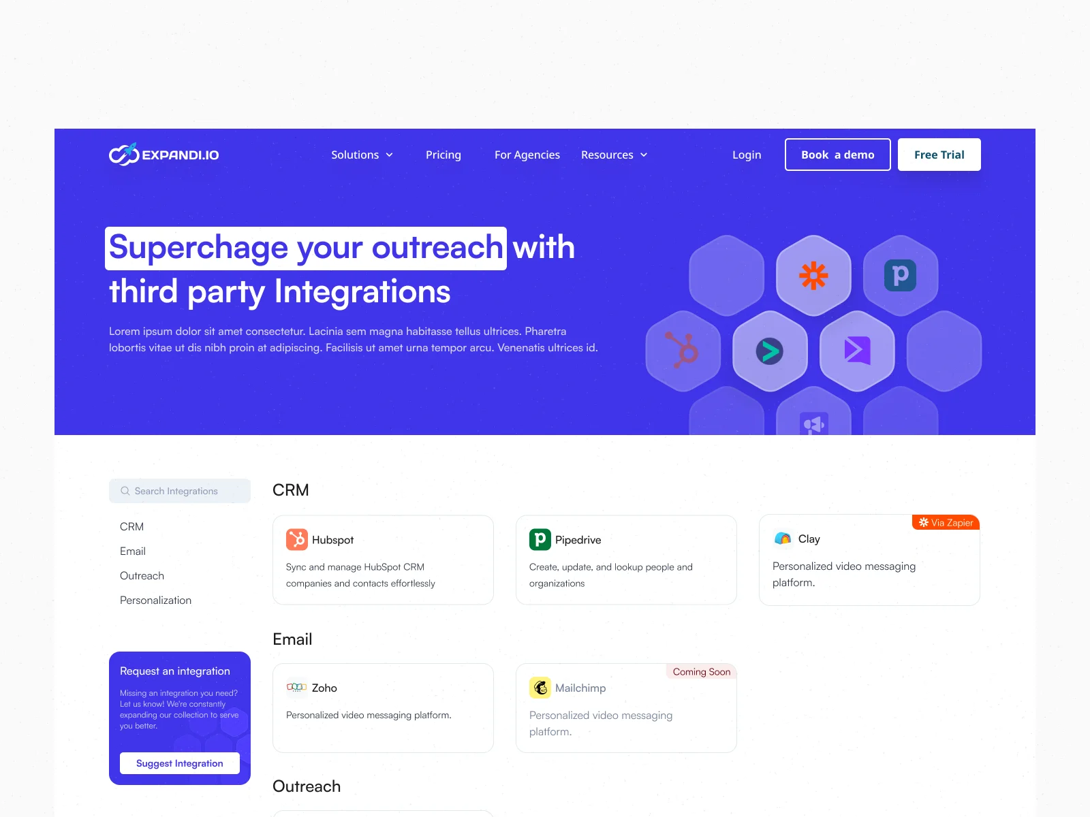Click the green arrow hexagon icon in hero

(x=770, y=351)
